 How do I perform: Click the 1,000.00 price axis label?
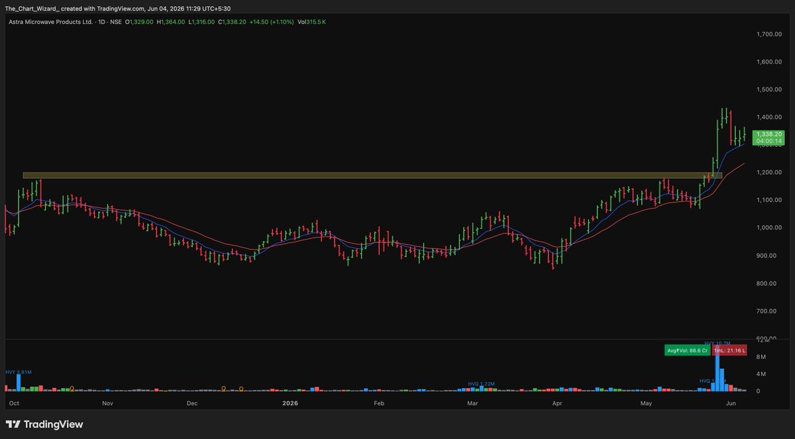[x=768, y=228]
